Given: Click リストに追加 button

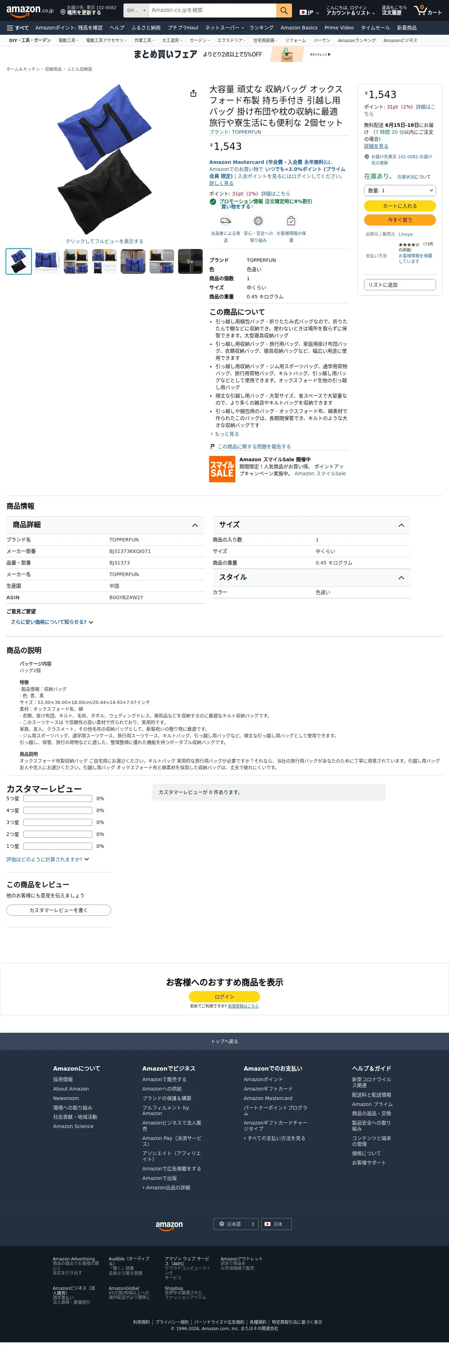Looking at the screenshot, I should [x=400, y=285].
